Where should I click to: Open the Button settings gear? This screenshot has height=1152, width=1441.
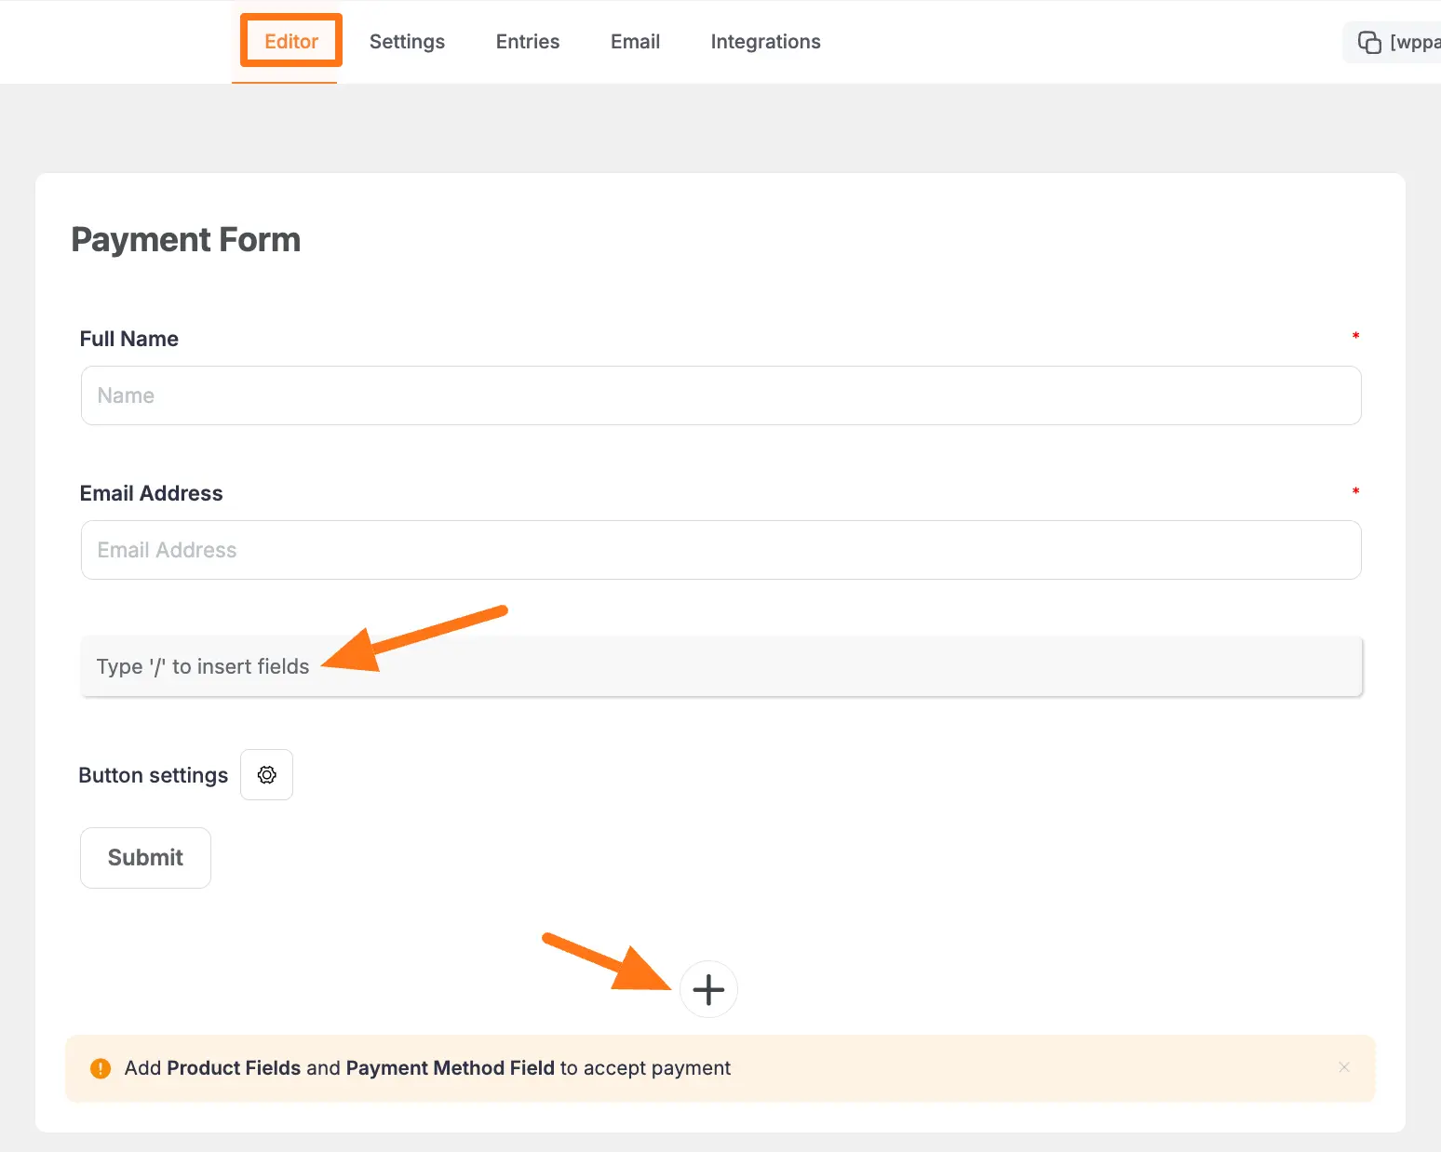[x=266, y=774]
